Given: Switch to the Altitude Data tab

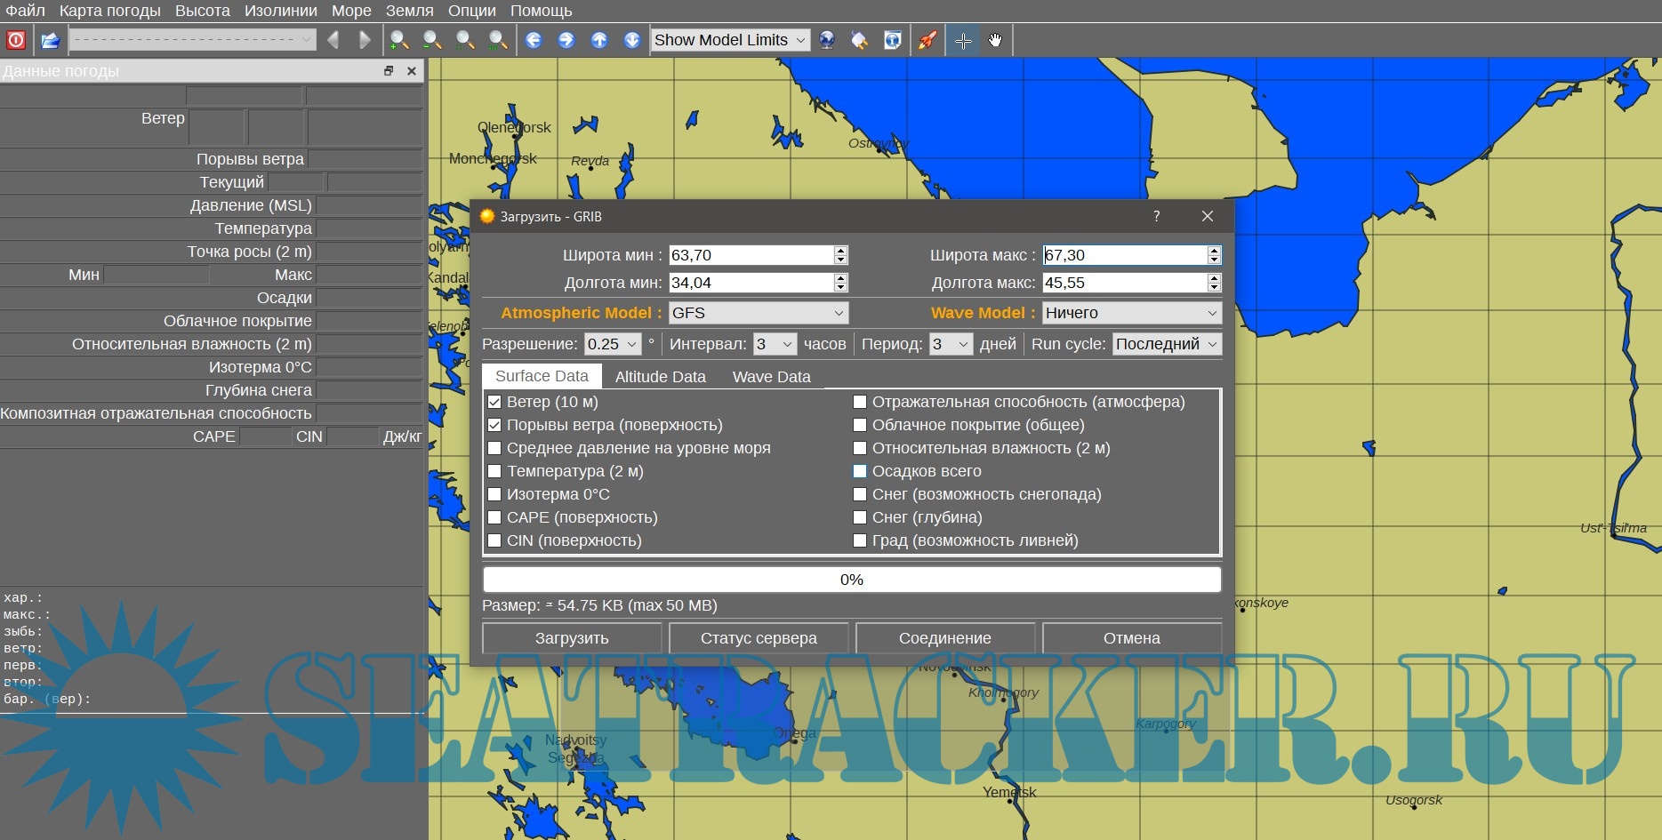Looking at the screenshot, I should tap(660, 377).
